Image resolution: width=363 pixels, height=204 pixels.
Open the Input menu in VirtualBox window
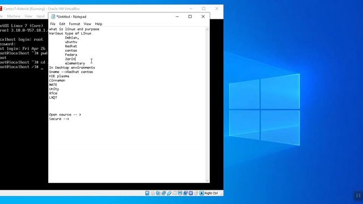(40, 16)
